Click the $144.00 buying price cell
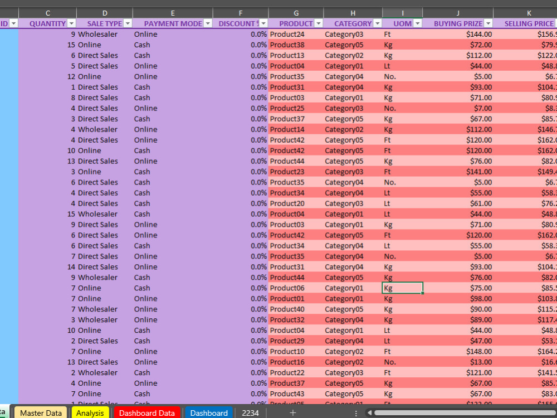Screen dimensions: 557x418 (458, 34)
